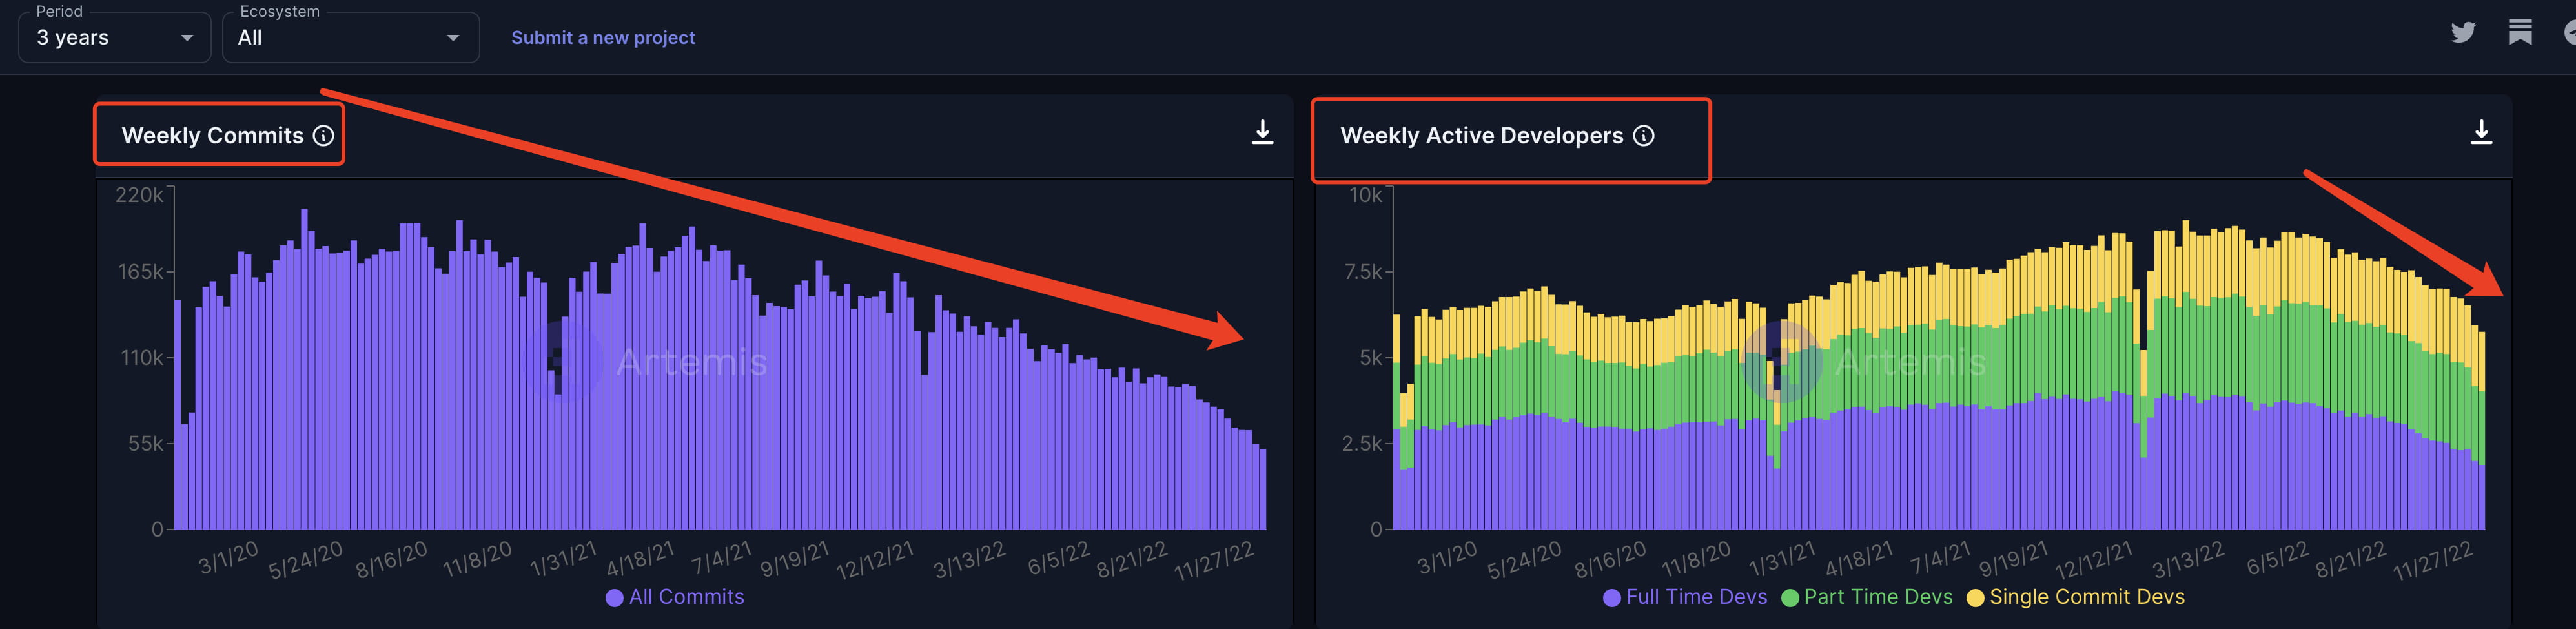Click the 110k axis label on commits chart
2576x629 pixels.
click(x=141, y=358)
